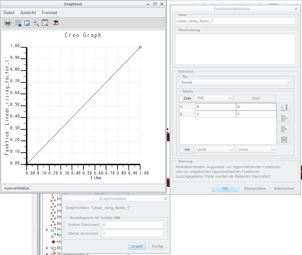Open the TIME column variable dropdown
The height and width of the screenshot is (255, 302).
[x=213, y=98]
